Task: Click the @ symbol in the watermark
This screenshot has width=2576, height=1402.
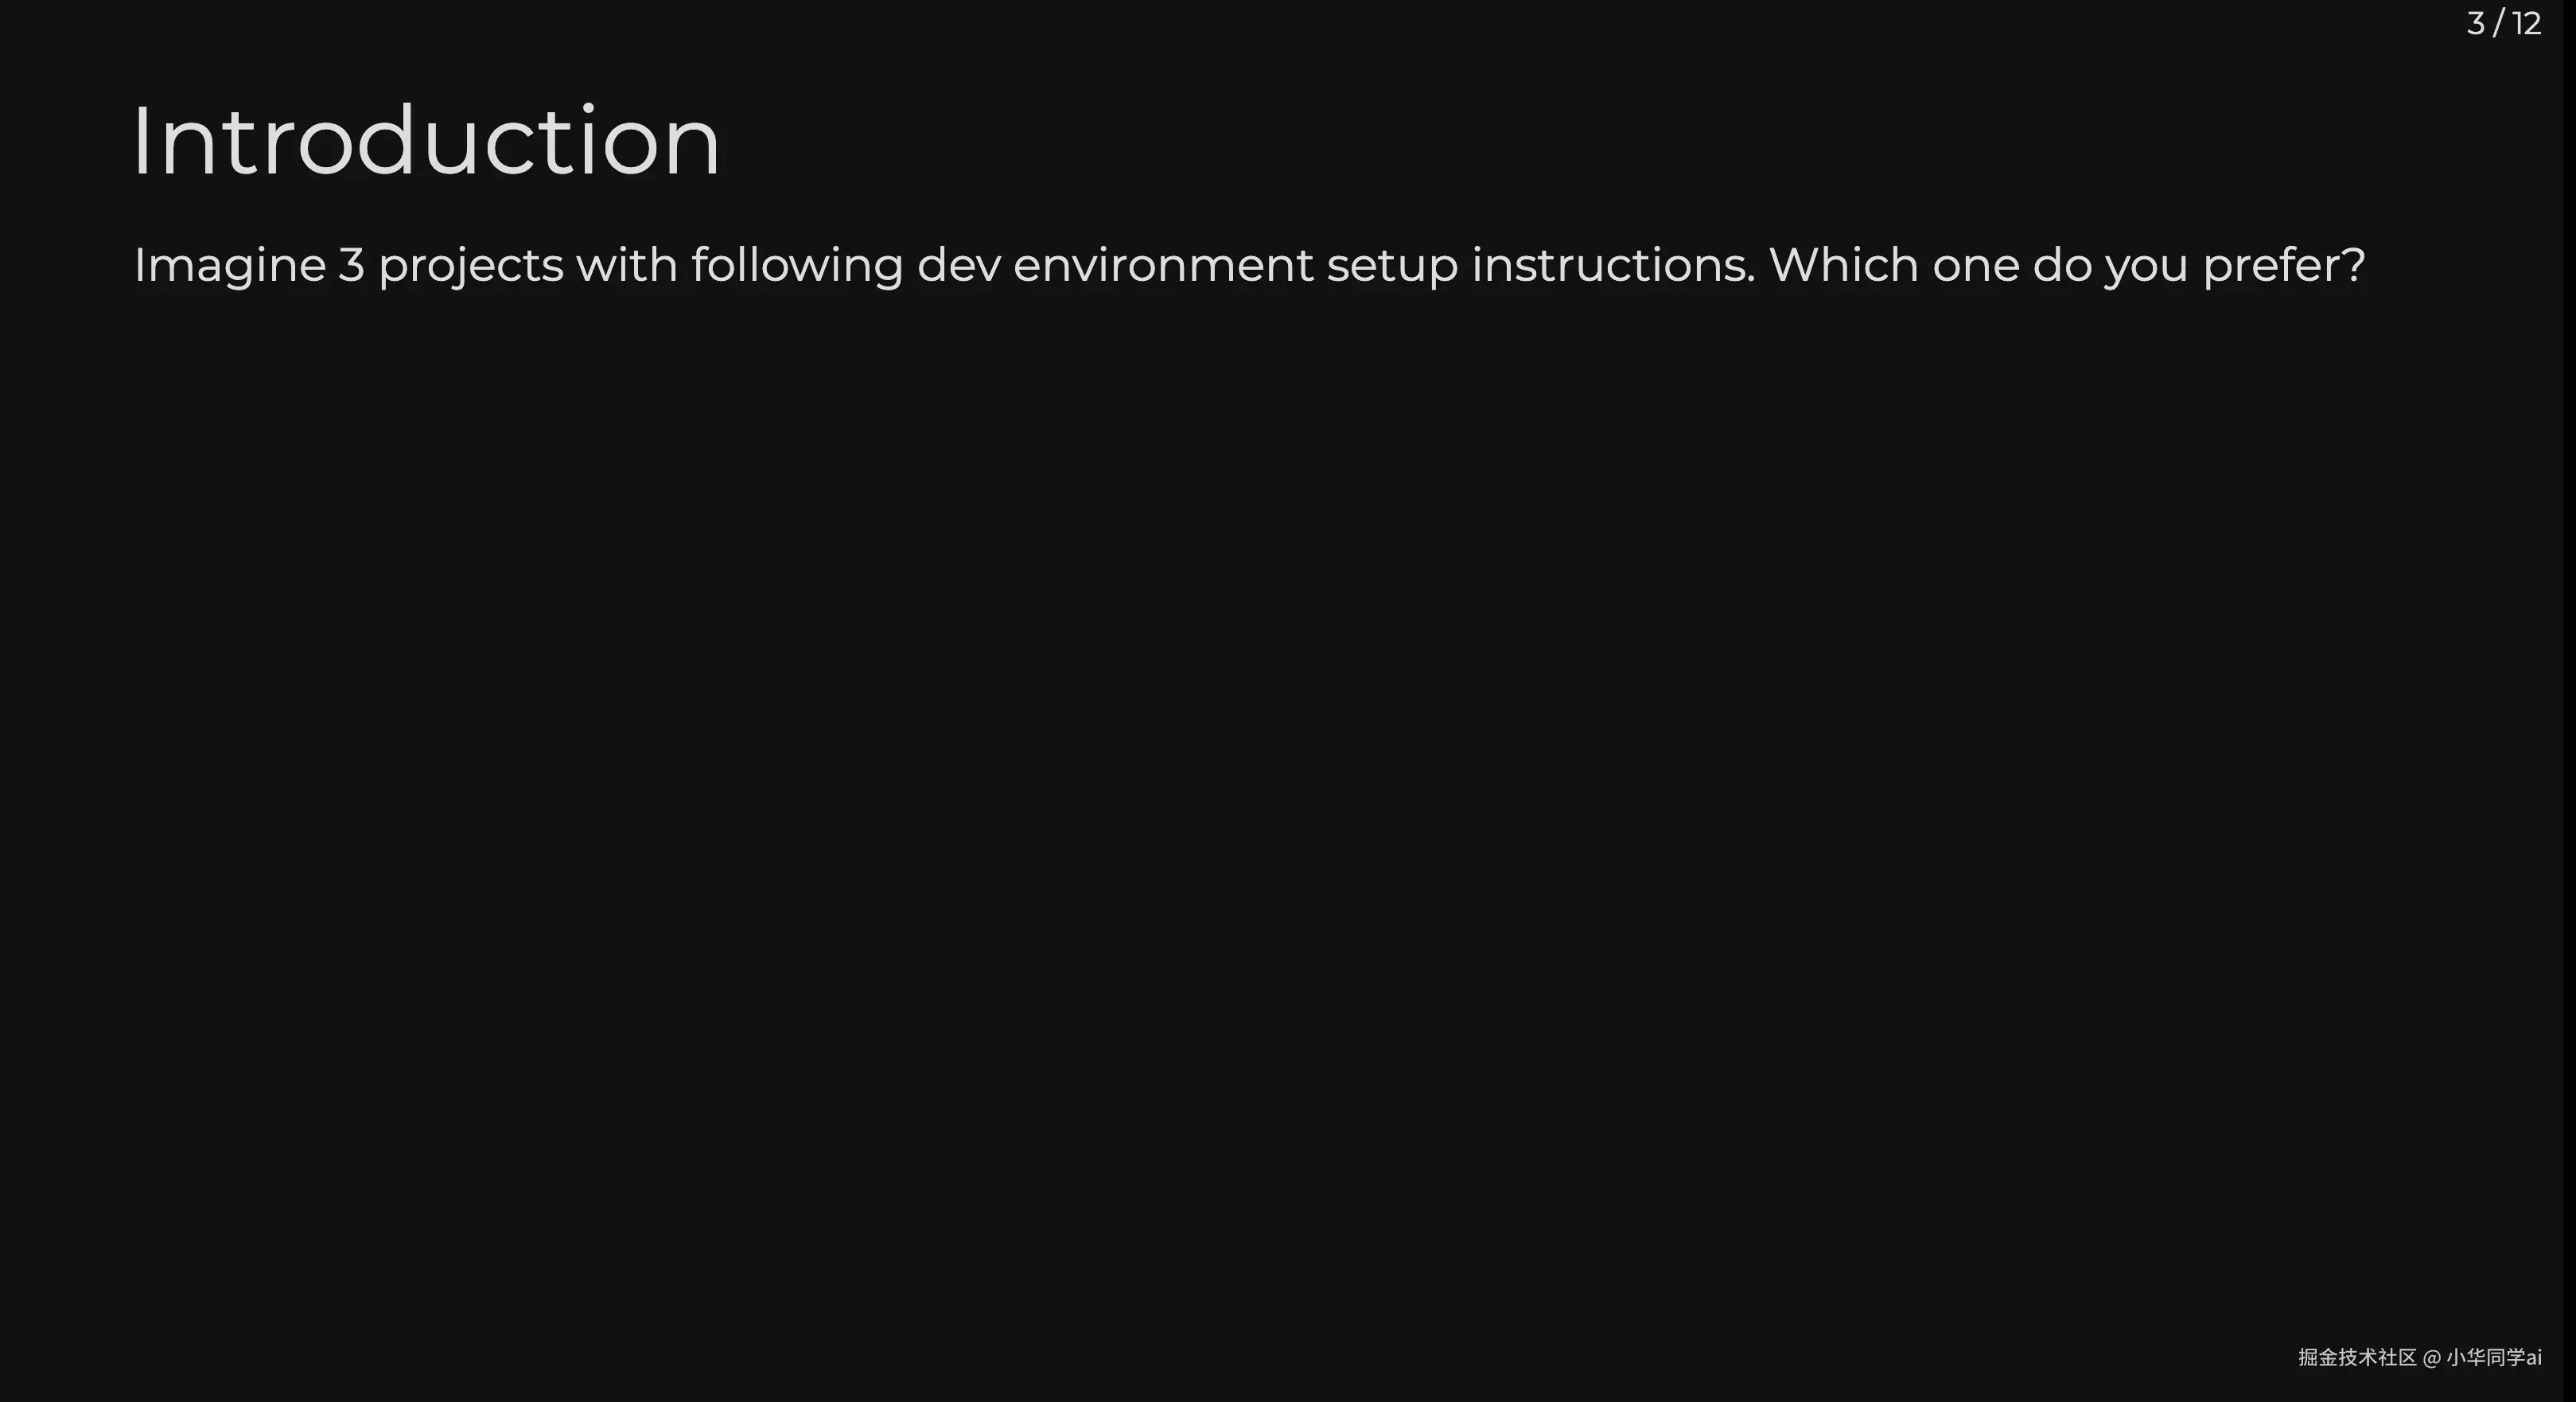Action: tap(2431, 1358)
